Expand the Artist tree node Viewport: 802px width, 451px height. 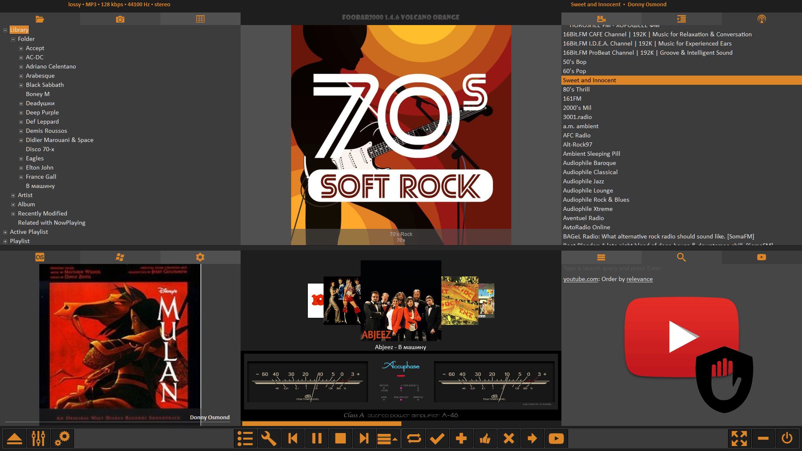pos(13,195)
